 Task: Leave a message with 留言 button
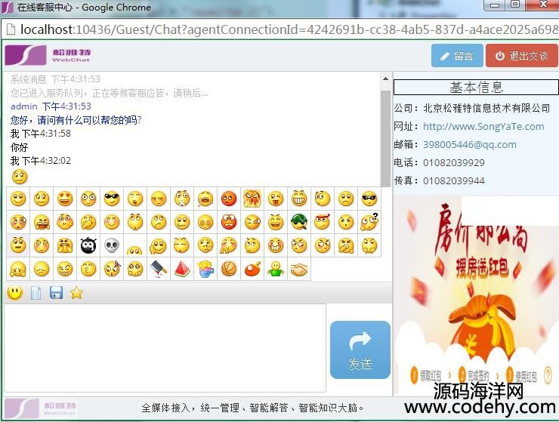[x=457, y=56]
